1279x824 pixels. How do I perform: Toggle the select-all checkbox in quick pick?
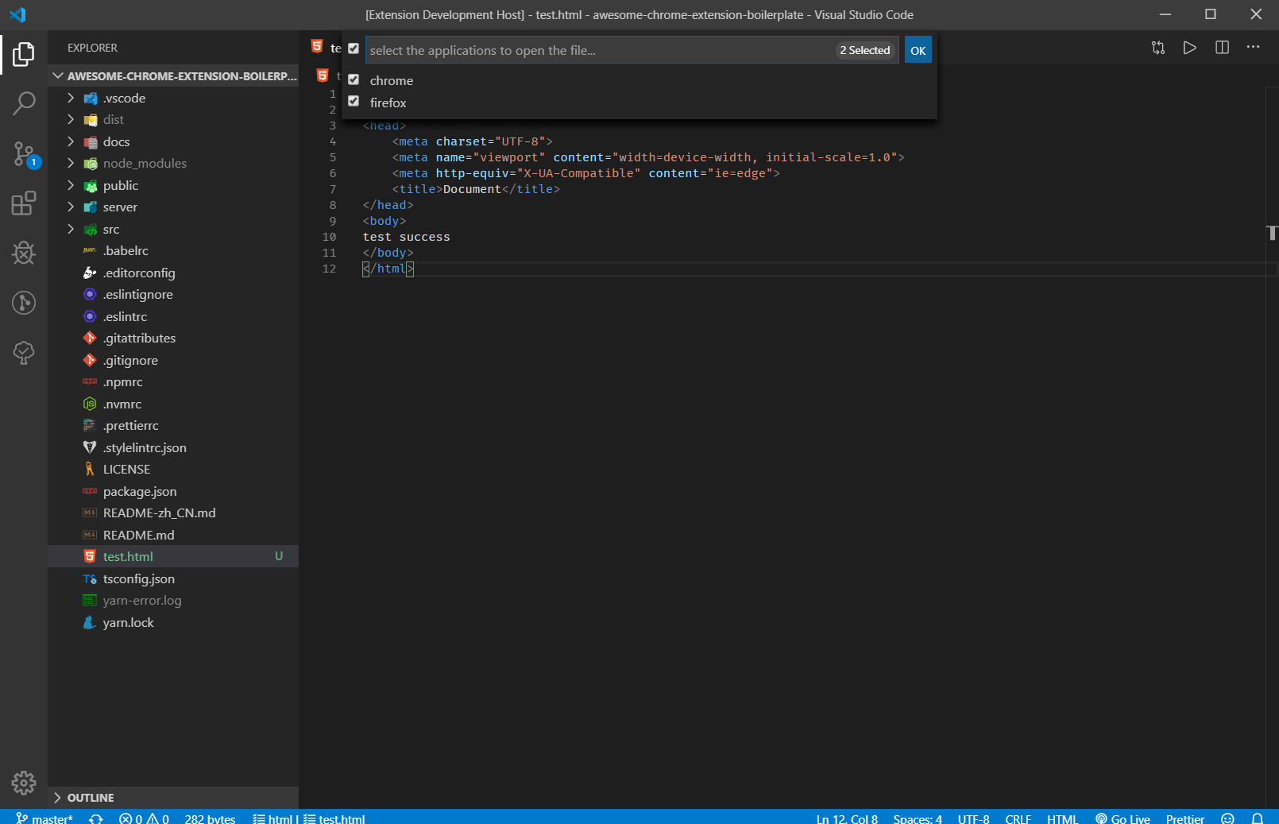click(354, 49)
